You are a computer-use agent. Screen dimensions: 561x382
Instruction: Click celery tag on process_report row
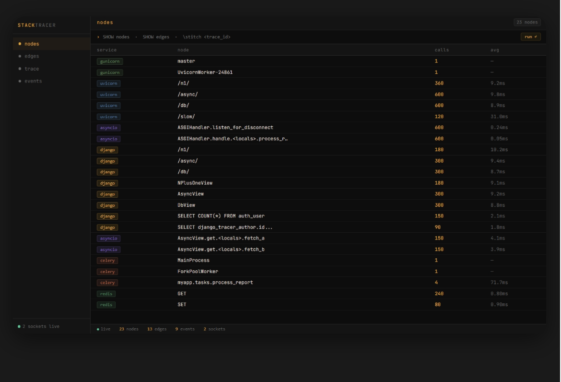(107, 283)
